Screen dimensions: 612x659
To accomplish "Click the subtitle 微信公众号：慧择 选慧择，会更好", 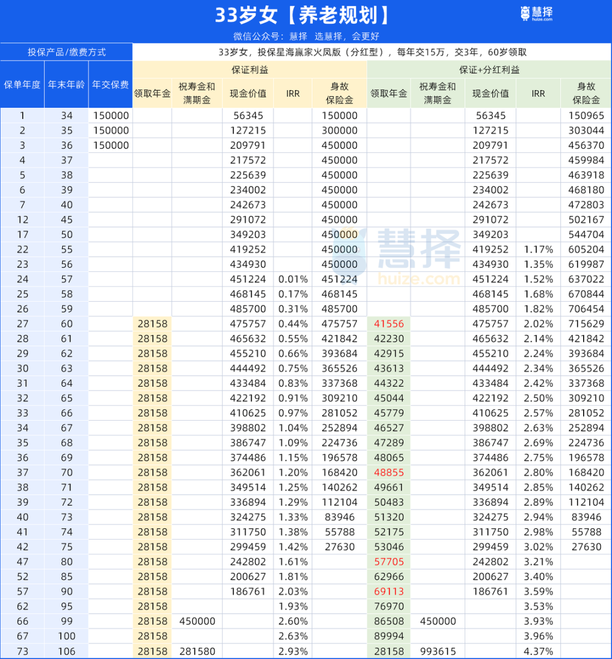I will pyautogui.click(x=306, y=36).
